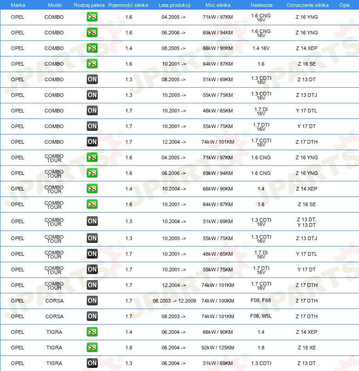Click the power value 74kW / 100KM
The width and height of the screenshot is (359, 371).
tap(218, 301)
